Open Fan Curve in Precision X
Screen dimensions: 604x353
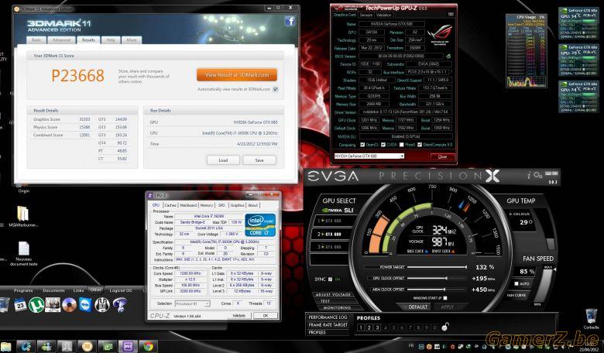click(x=516, y=295)
